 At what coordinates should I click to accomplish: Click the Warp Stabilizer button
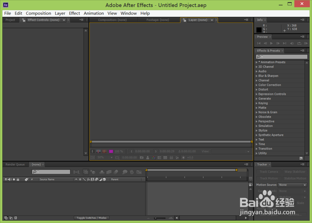coord(295,172)
